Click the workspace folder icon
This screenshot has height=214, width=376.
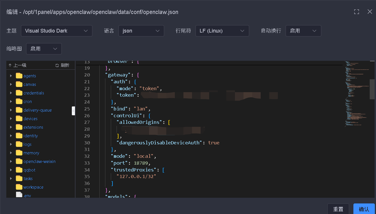tap(19, 187)
